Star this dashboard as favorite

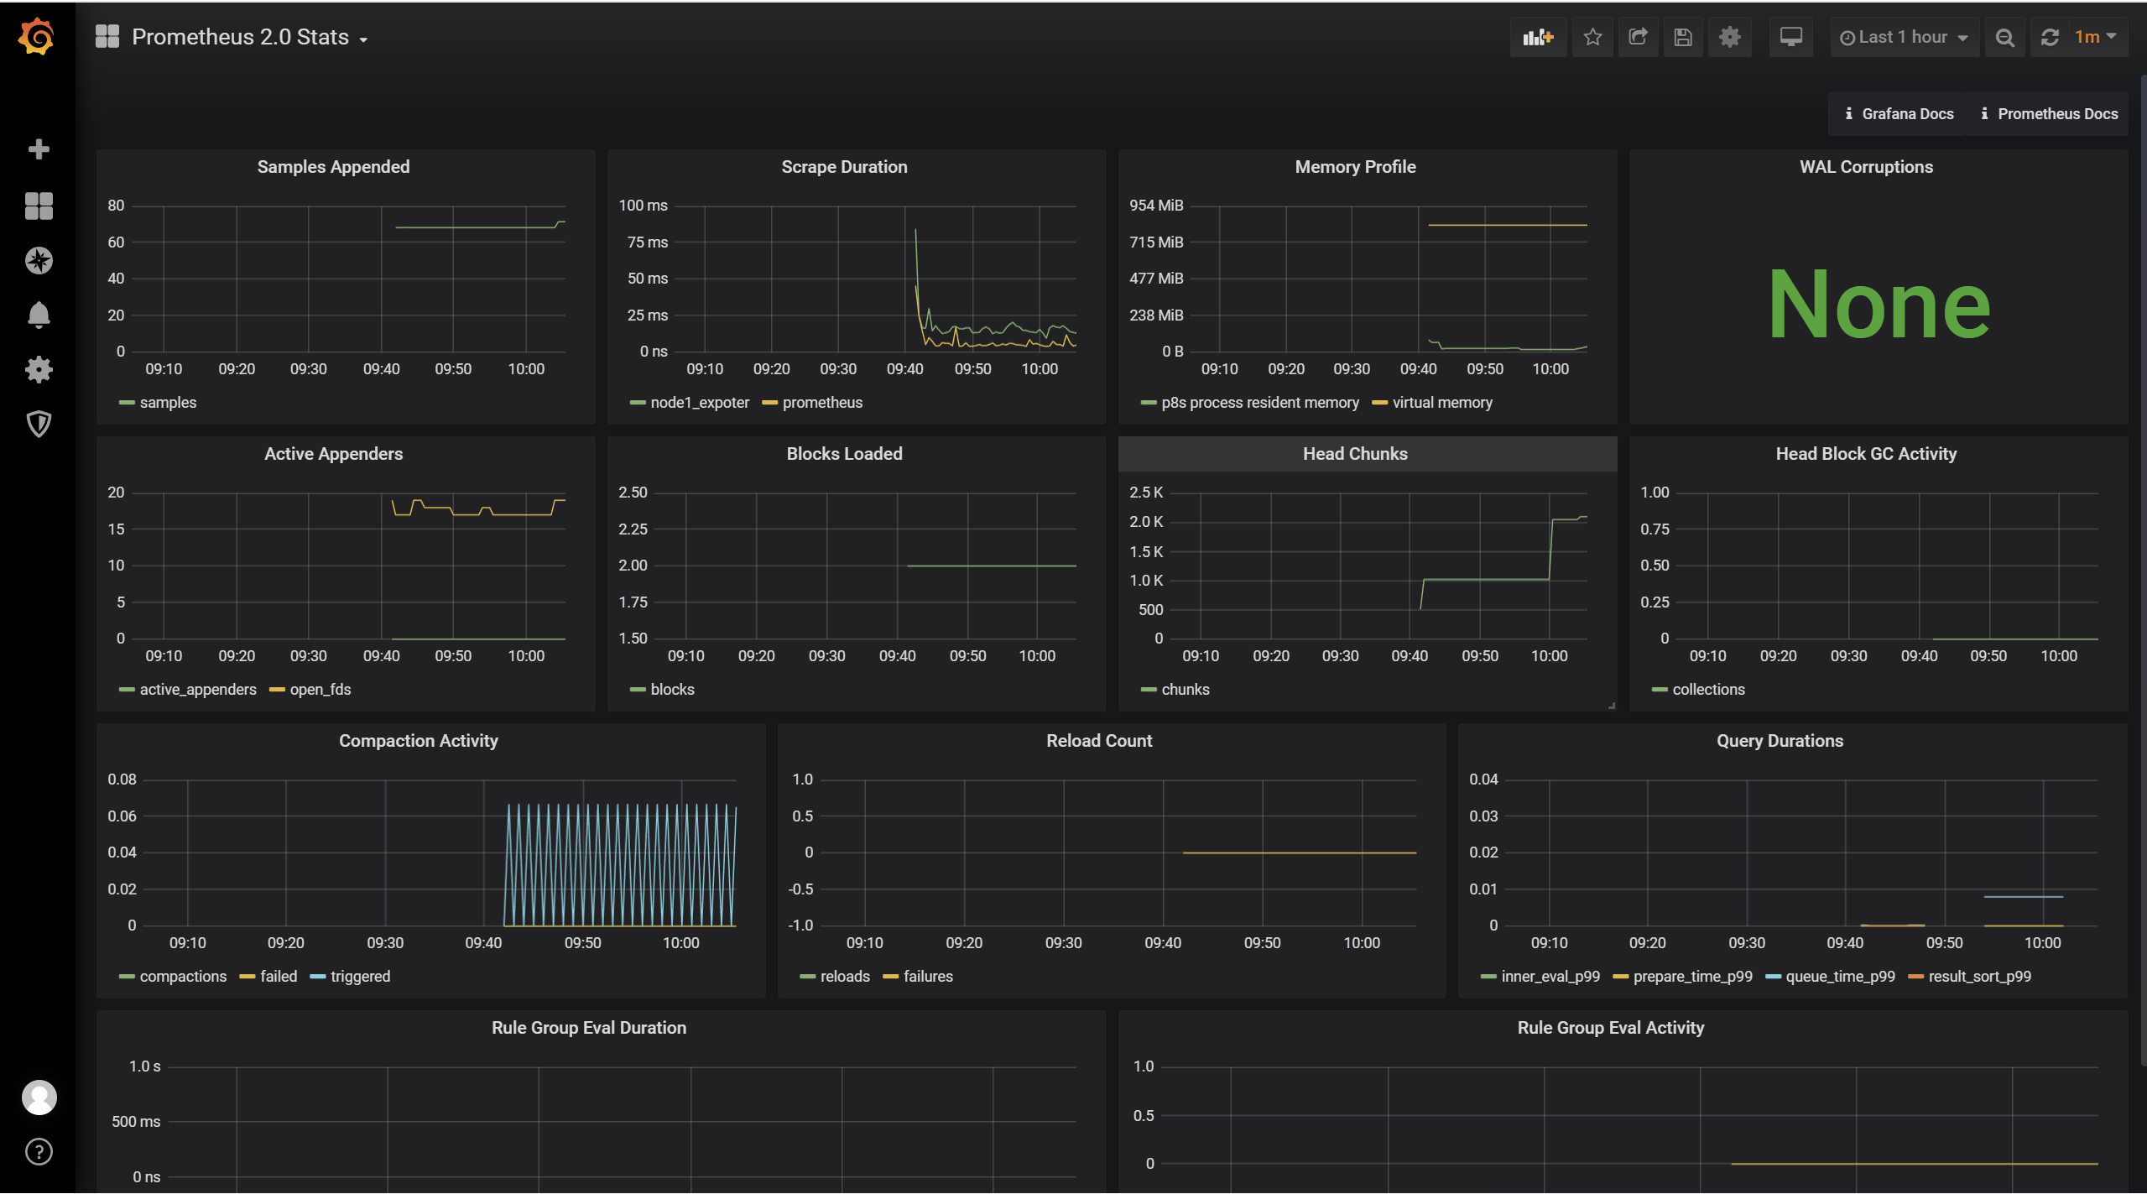[1592, 37]
